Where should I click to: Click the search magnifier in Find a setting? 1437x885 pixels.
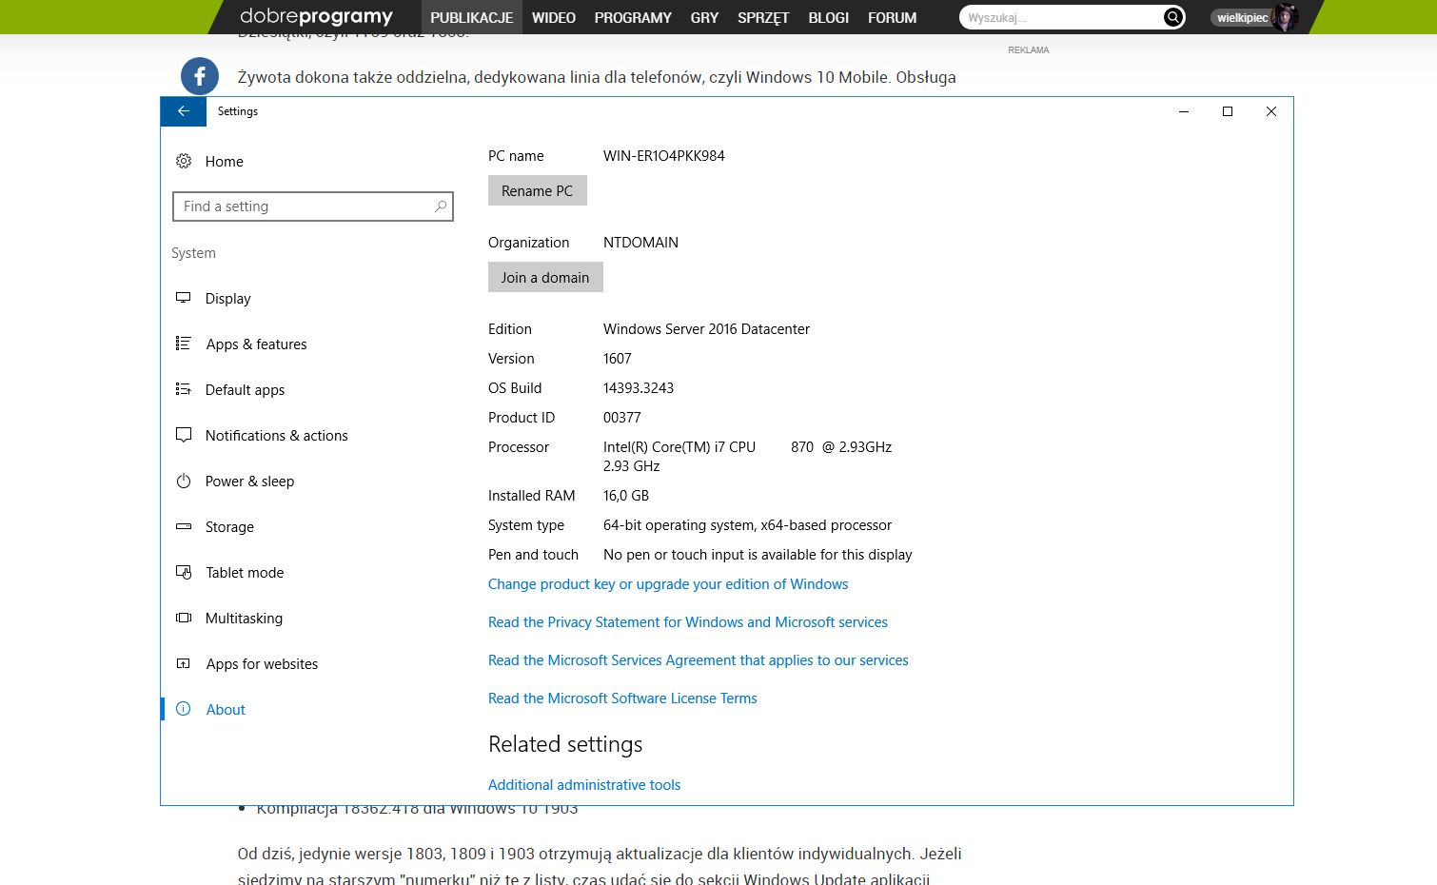(441, 206)
